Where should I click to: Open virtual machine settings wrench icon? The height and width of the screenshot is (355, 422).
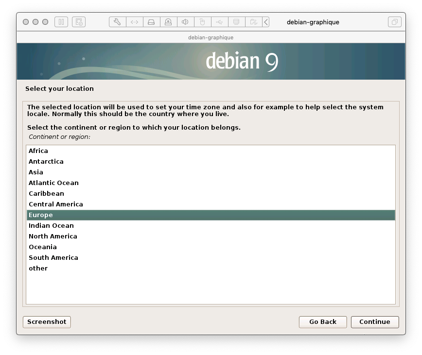[117, 22]
